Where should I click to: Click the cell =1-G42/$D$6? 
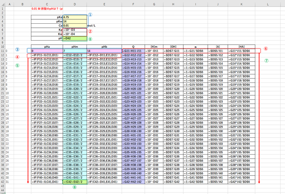(196, 182)
